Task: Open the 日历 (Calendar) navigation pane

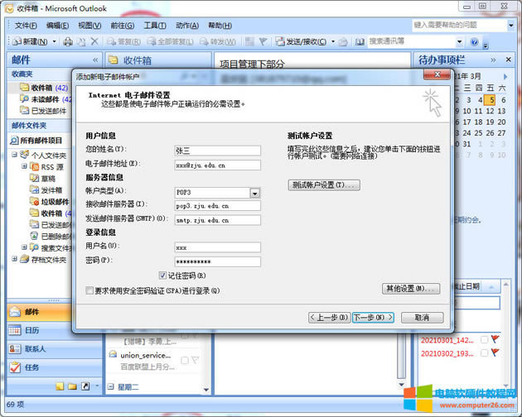Action: click(x=33, y=330)
